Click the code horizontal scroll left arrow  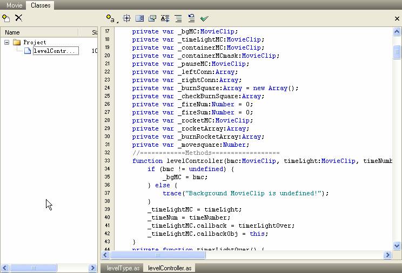pyautogui.click(x=105, y=255)
